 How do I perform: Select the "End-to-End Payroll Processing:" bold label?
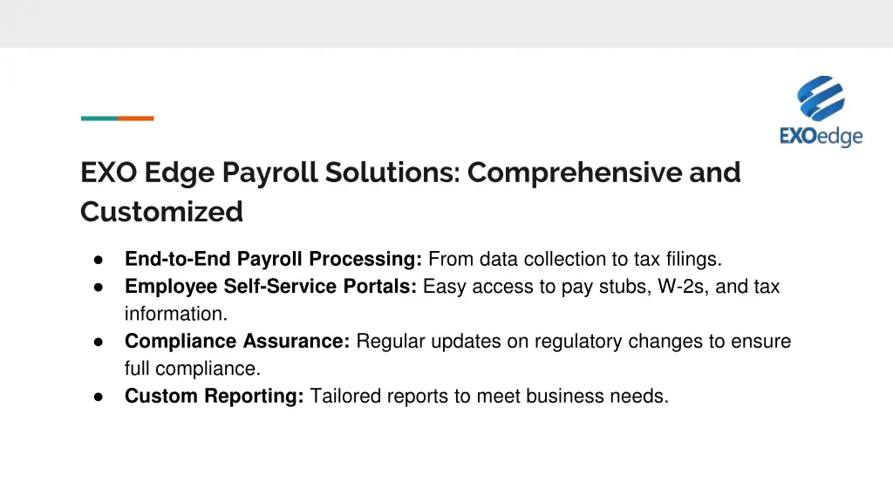pyautogui.click(x=274, y=259)
